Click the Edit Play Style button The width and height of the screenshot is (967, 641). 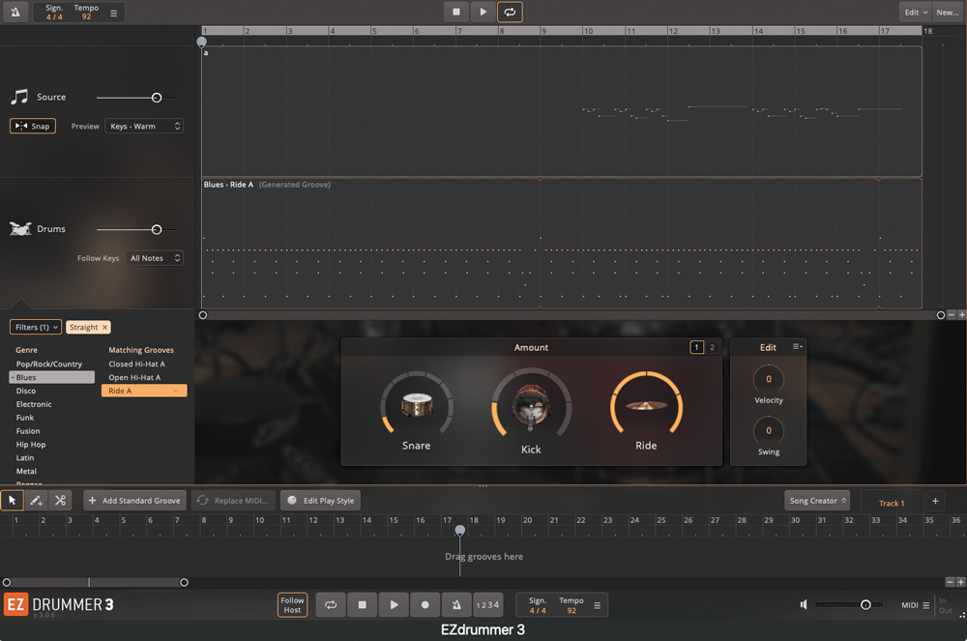(321, 501)
